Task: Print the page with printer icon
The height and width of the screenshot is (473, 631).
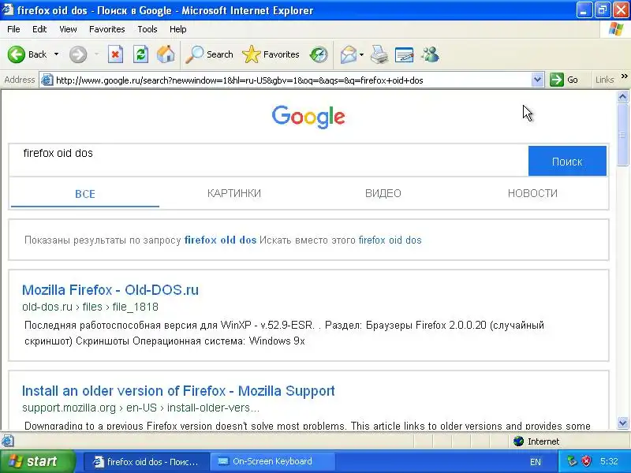Action: tap(379, 54)
